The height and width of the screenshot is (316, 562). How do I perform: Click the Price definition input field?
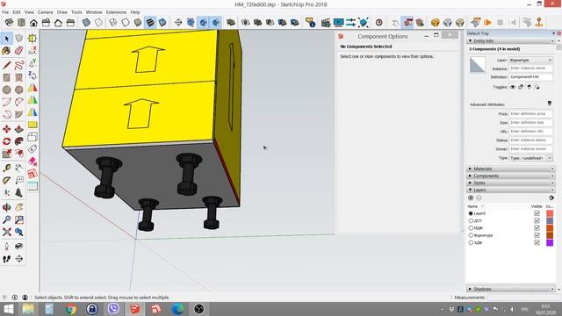[x=530, y=114]
